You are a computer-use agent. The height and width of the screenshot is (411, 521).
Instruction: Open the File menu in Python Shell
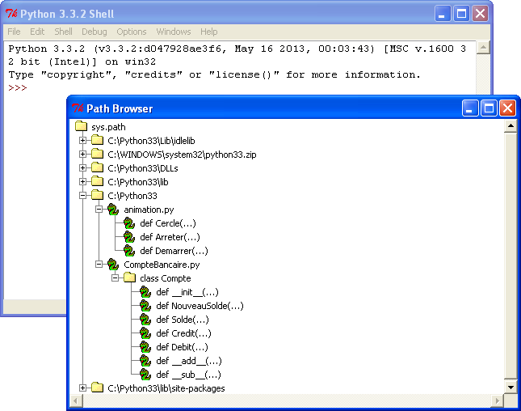click(14, 32)
